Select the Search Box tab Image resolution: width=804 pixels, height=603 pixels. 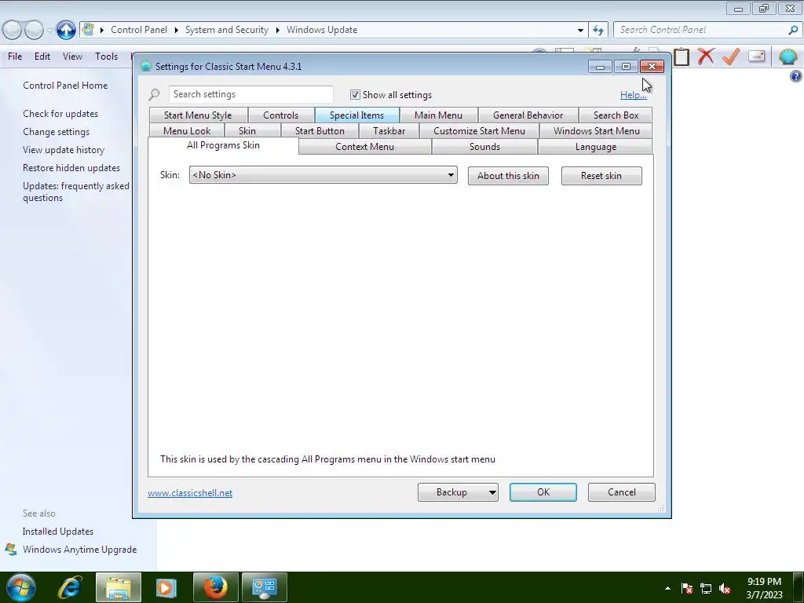tap(616, 115)
